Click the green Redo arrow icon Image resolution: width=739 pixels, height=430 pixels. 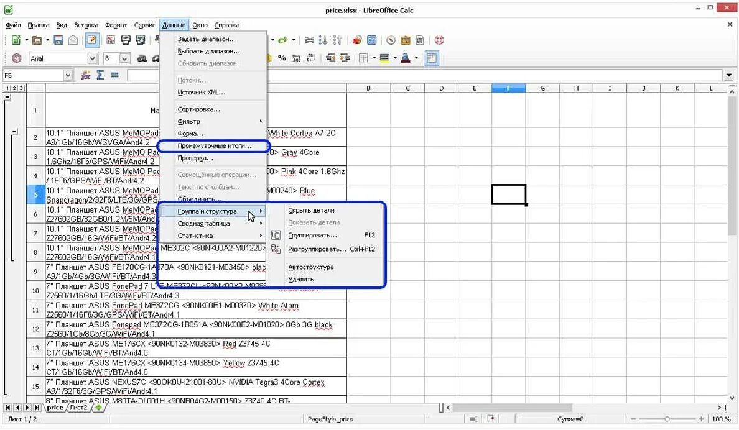pos(283,40)
